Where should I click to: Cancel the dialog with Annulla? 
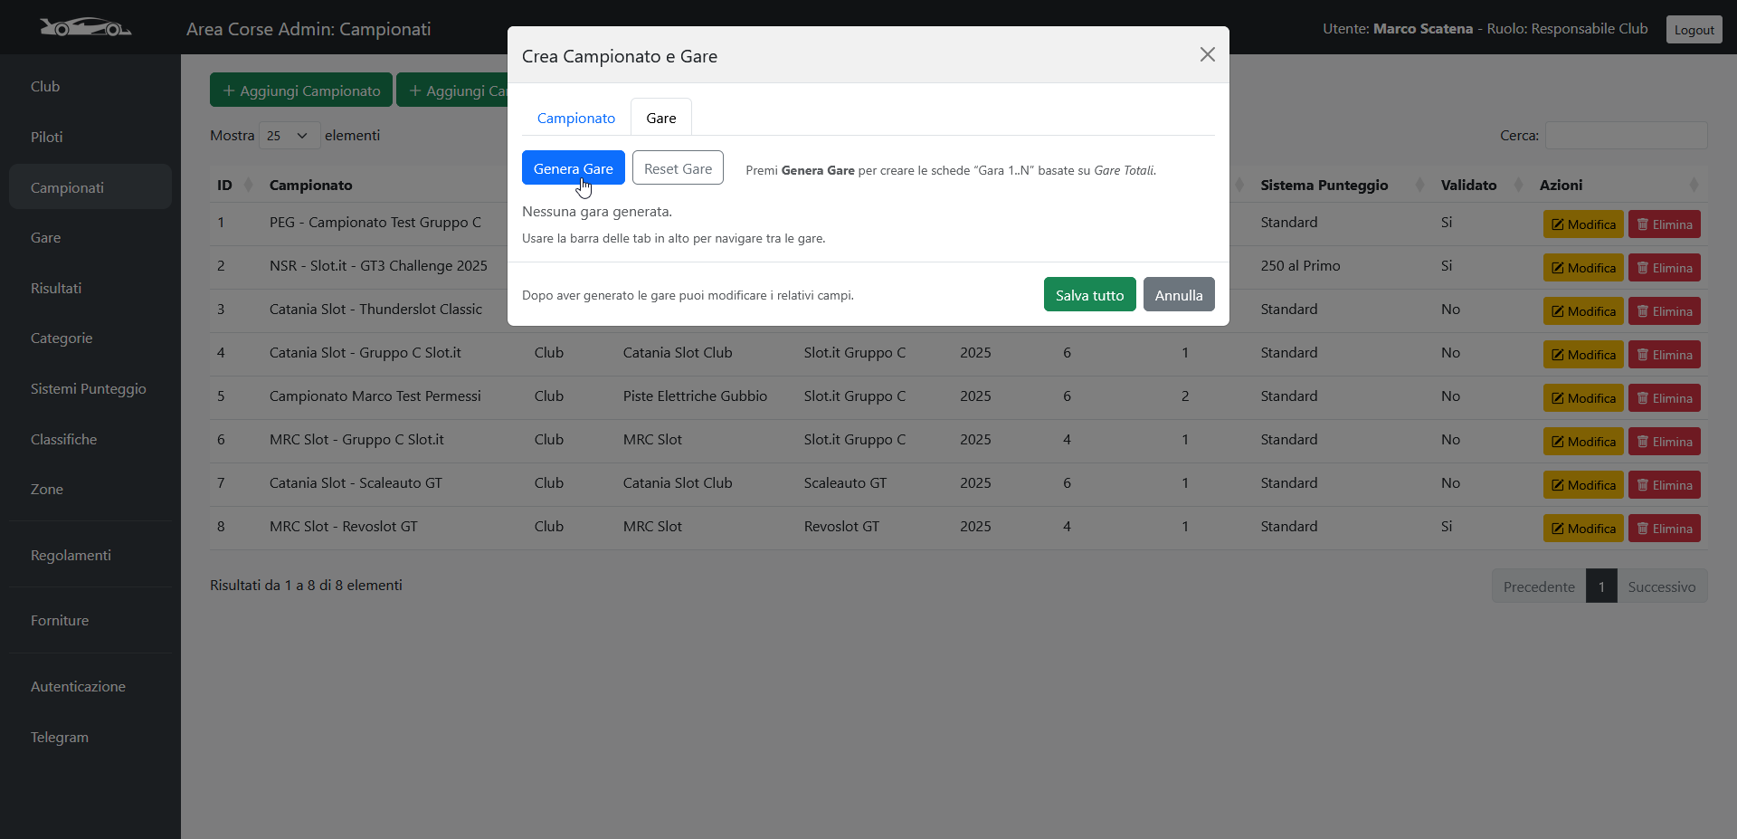(x=1178, y=295)
